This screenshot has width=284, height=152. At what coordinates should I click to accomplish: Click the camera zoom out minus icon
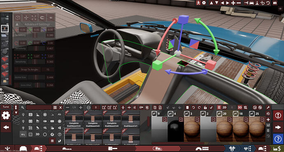(239, 3)
